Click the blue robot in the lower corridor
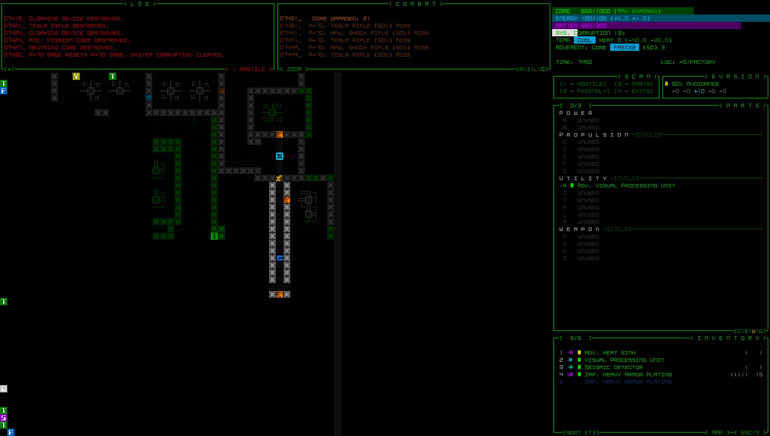The width and height of the screenshot is (770, 436). (280, 258)
